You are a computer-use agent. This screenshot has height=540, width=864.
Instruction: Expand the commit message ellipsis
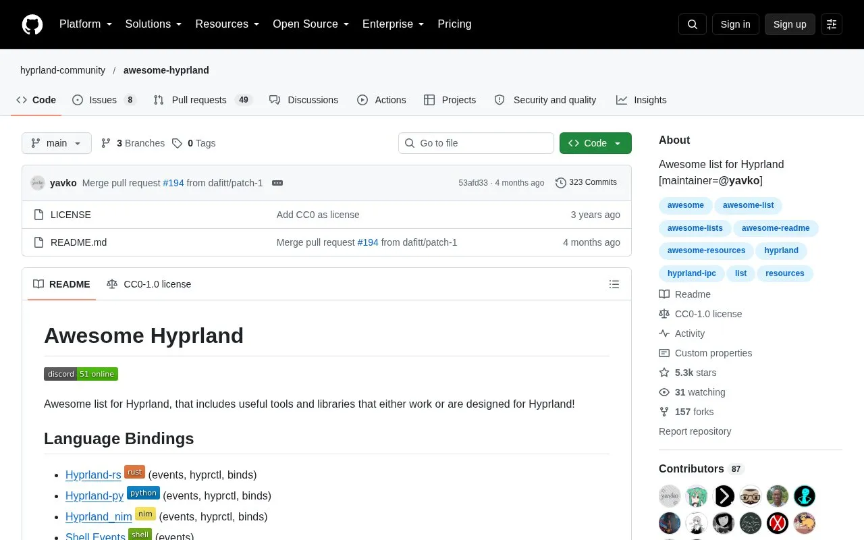click(277, 183)
